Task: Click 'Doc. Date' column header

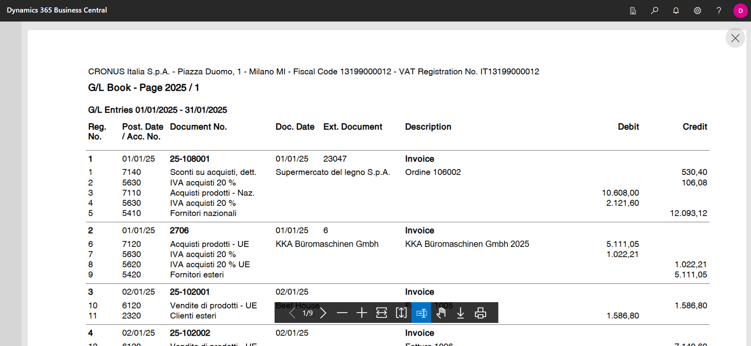Action: (x=295, y=127)
